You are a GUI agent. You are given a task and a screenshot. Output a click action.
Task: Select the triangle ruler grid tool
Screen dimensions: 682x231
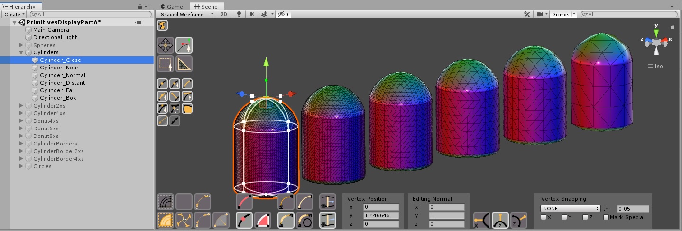pos(184,64)
